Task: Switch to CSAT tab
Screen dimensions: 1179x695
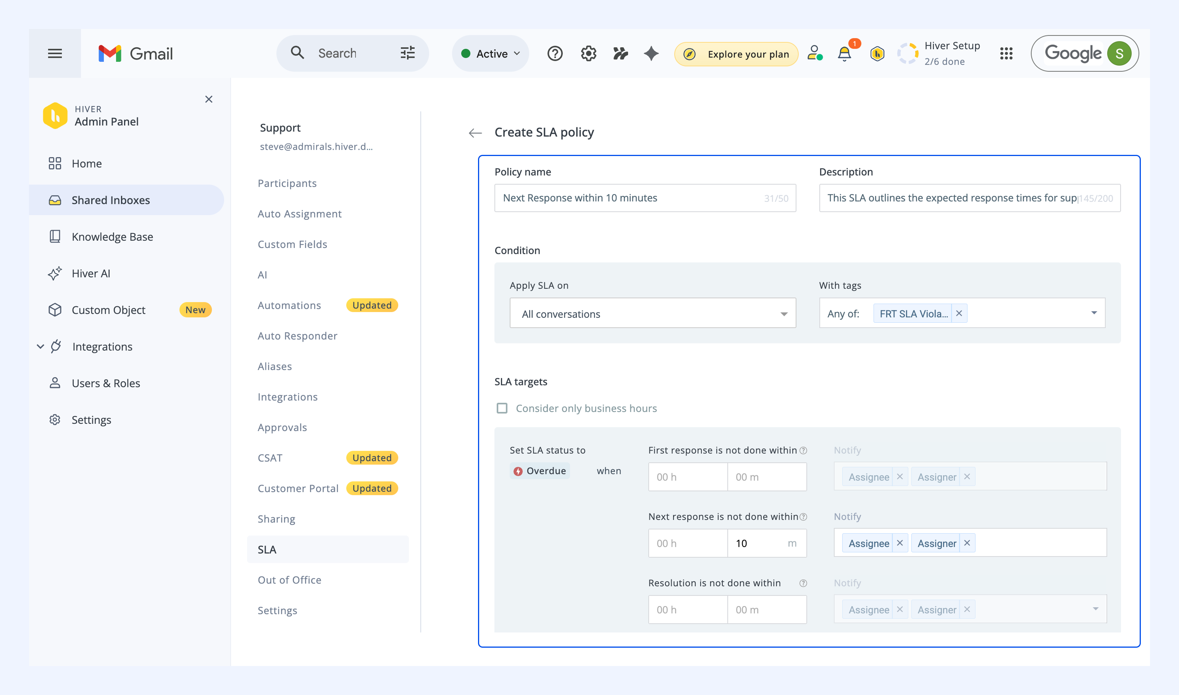Action: point(270,458)
